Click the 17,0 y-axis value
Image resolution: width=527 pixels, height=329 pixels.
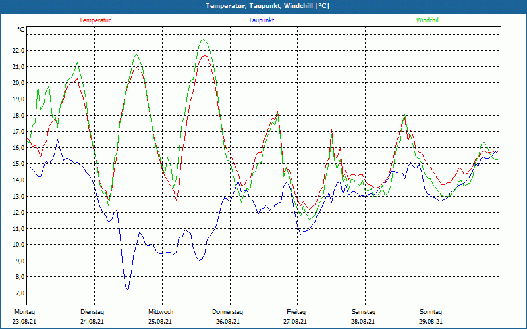click(19, 131)
